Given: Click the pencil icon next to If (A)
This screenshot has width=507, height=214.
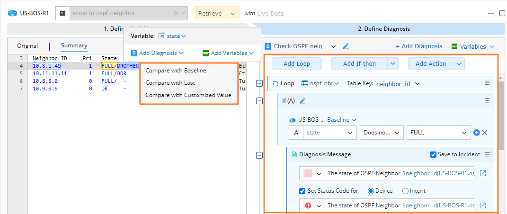Looking at the screenshot, I should [x=302, y=101].
